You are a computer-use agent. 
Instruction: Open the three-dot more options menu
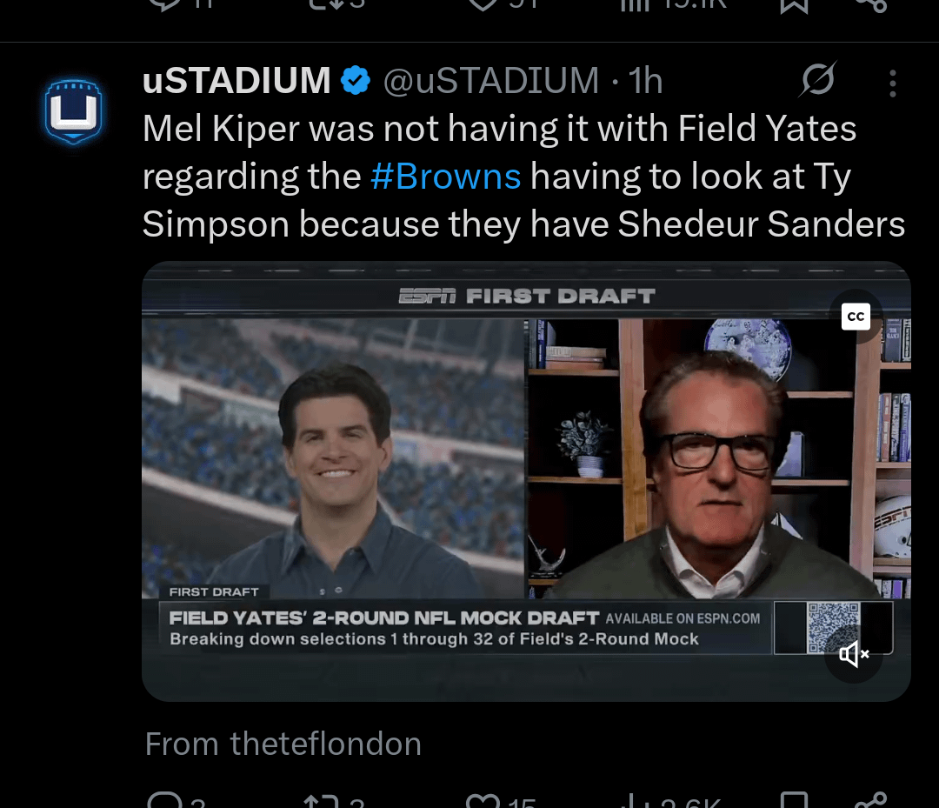[x=892, y=83]
